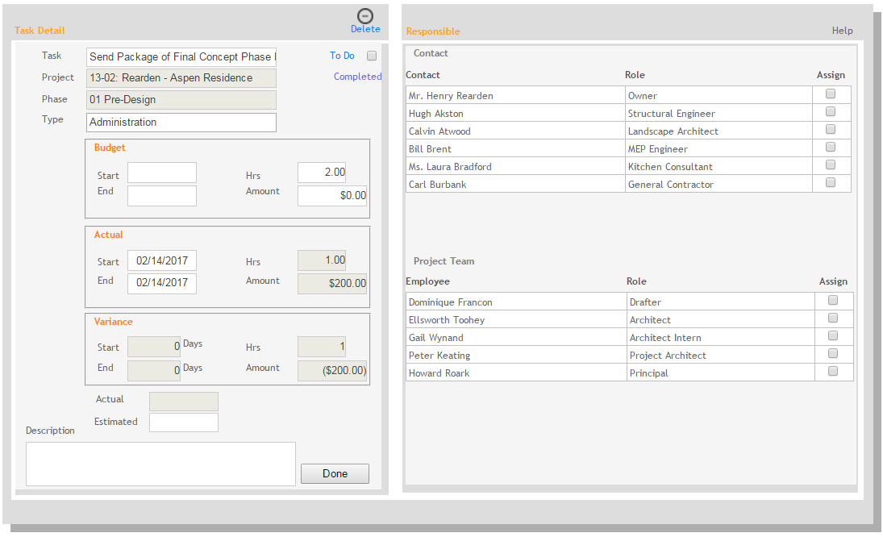883x537 pixels.
Task: Click contact name Carl Burbank
Action: point(437,185)
